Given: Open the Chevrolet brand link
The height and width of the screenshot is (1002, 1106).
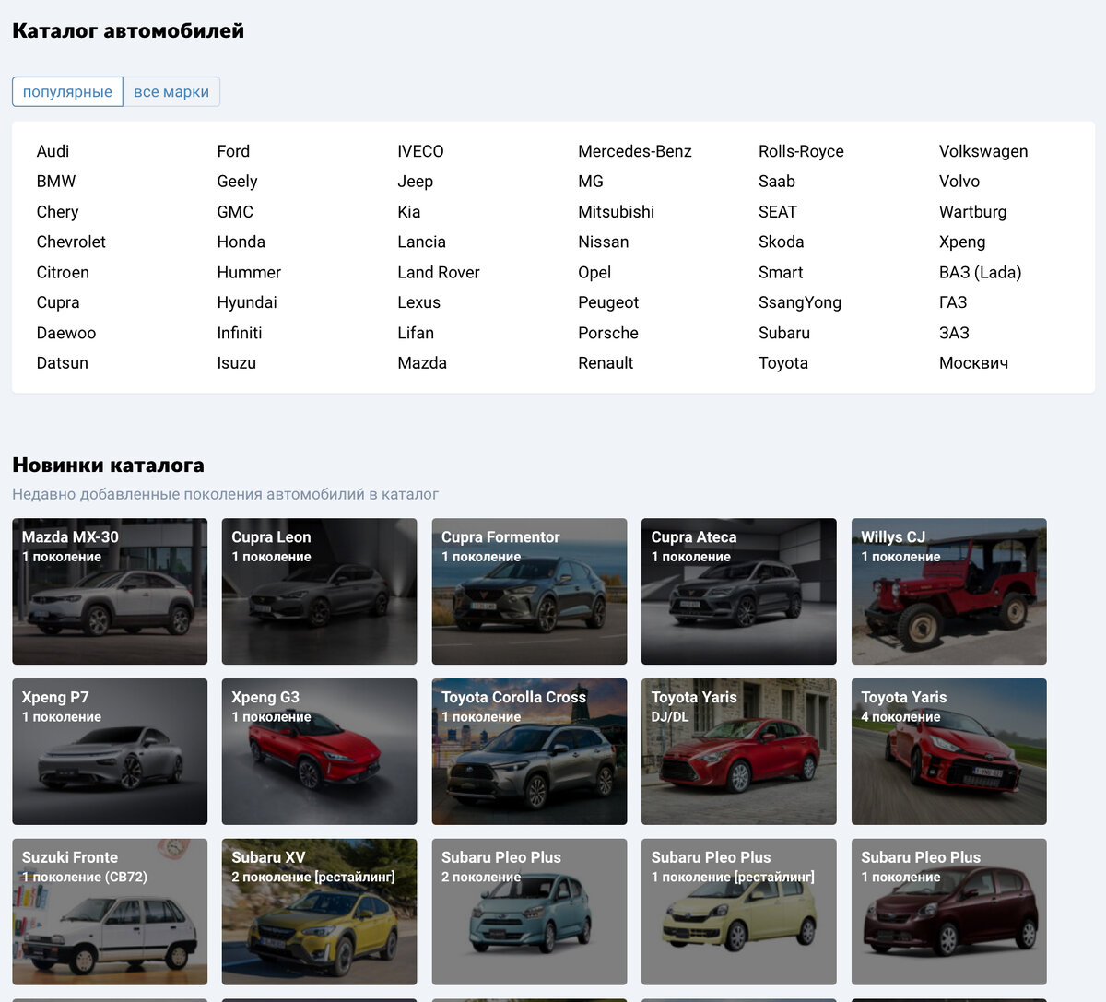Looking at the screenshot, I should 71,242.
